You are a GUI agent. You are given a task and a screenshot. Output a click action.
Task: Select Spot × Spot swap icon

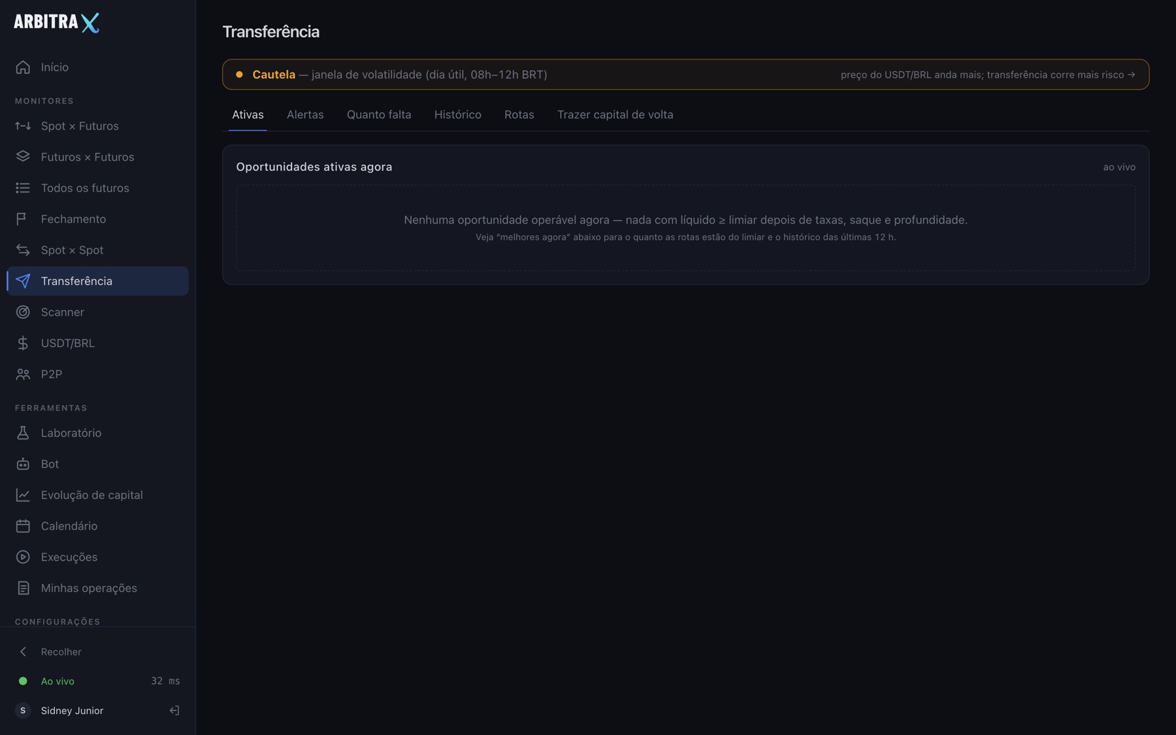click(x=23, y=250)
